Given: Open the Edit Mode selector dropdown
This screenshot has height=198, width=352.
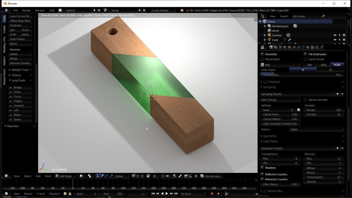Looking at the screenshot, I should click(x=66, y=176).
